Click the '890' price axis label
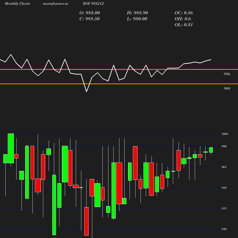This screenshot has height=238, width=238. pyautogui.click(x=224, y=229)
